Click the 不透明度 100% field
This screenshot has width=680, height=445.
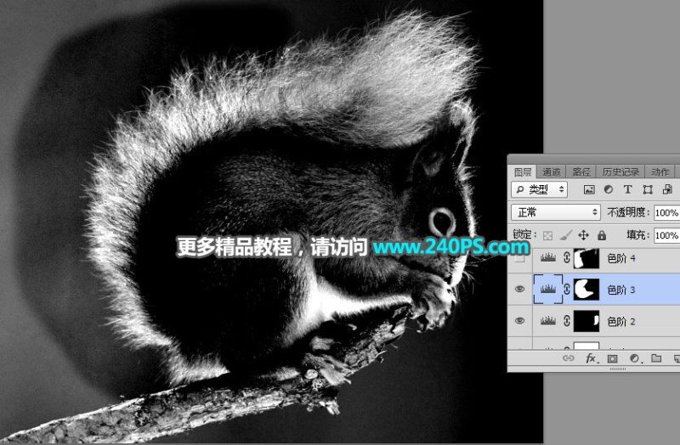pyautogui.click(x=666, y=212)
